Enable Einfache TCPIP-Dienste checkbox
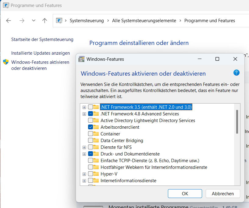 (91, 161)
